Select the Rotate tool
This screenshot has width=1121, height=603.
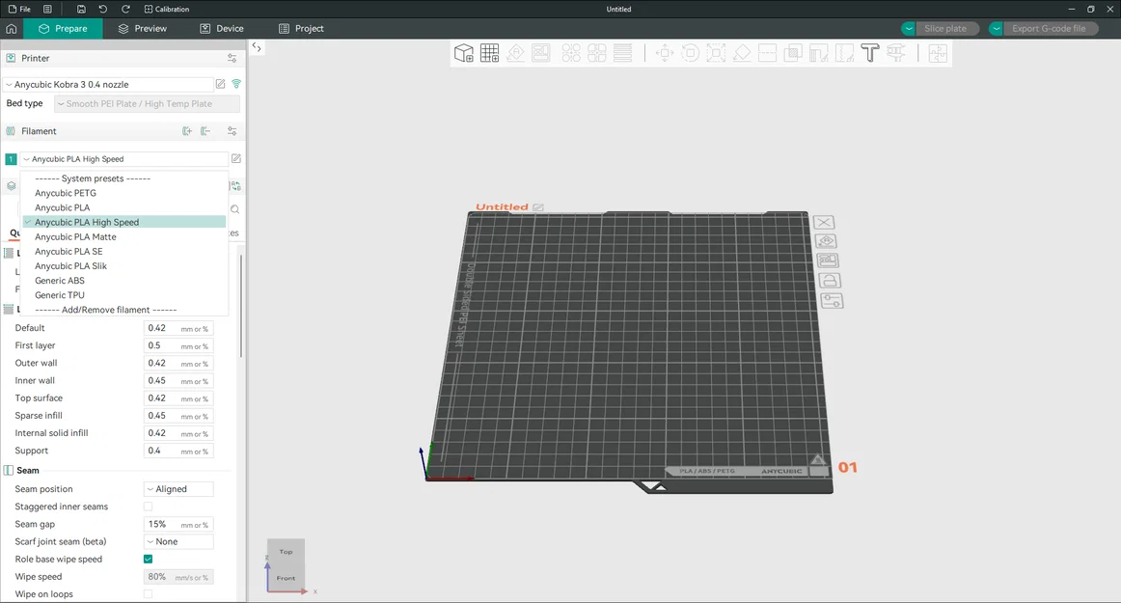click(690, 53)
